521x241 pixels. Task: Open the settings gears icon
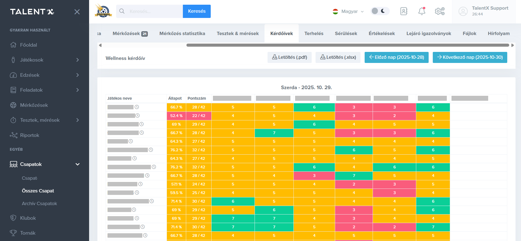(440, 11)
